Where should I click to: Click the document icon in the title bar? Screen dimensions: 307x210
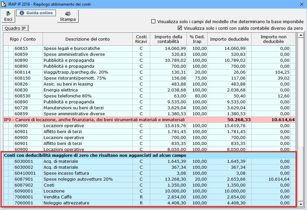point(4,4)
